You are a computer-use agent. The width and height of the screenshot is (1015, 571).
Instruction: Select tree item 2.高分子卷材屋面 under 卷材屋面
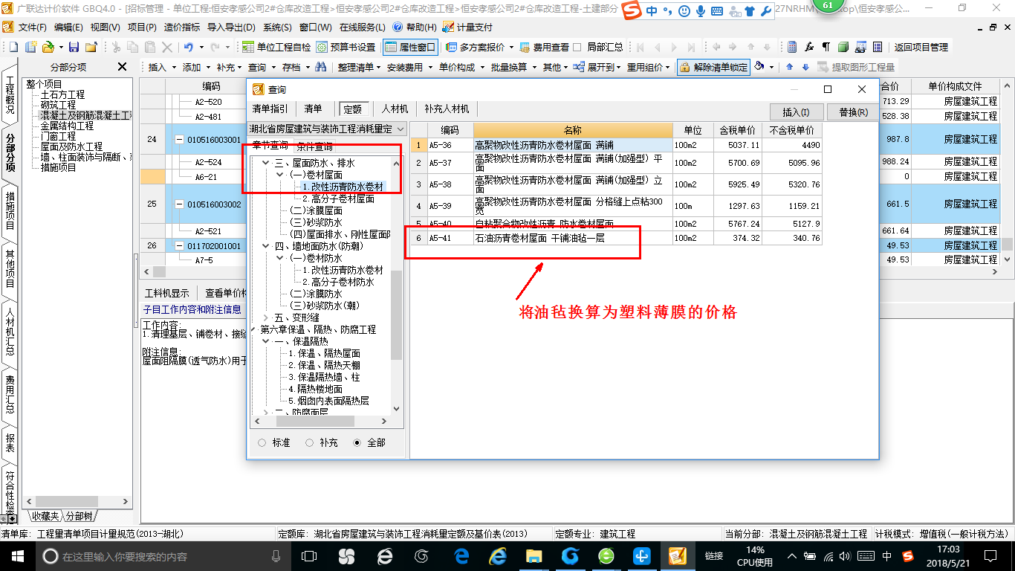(338, 199)
